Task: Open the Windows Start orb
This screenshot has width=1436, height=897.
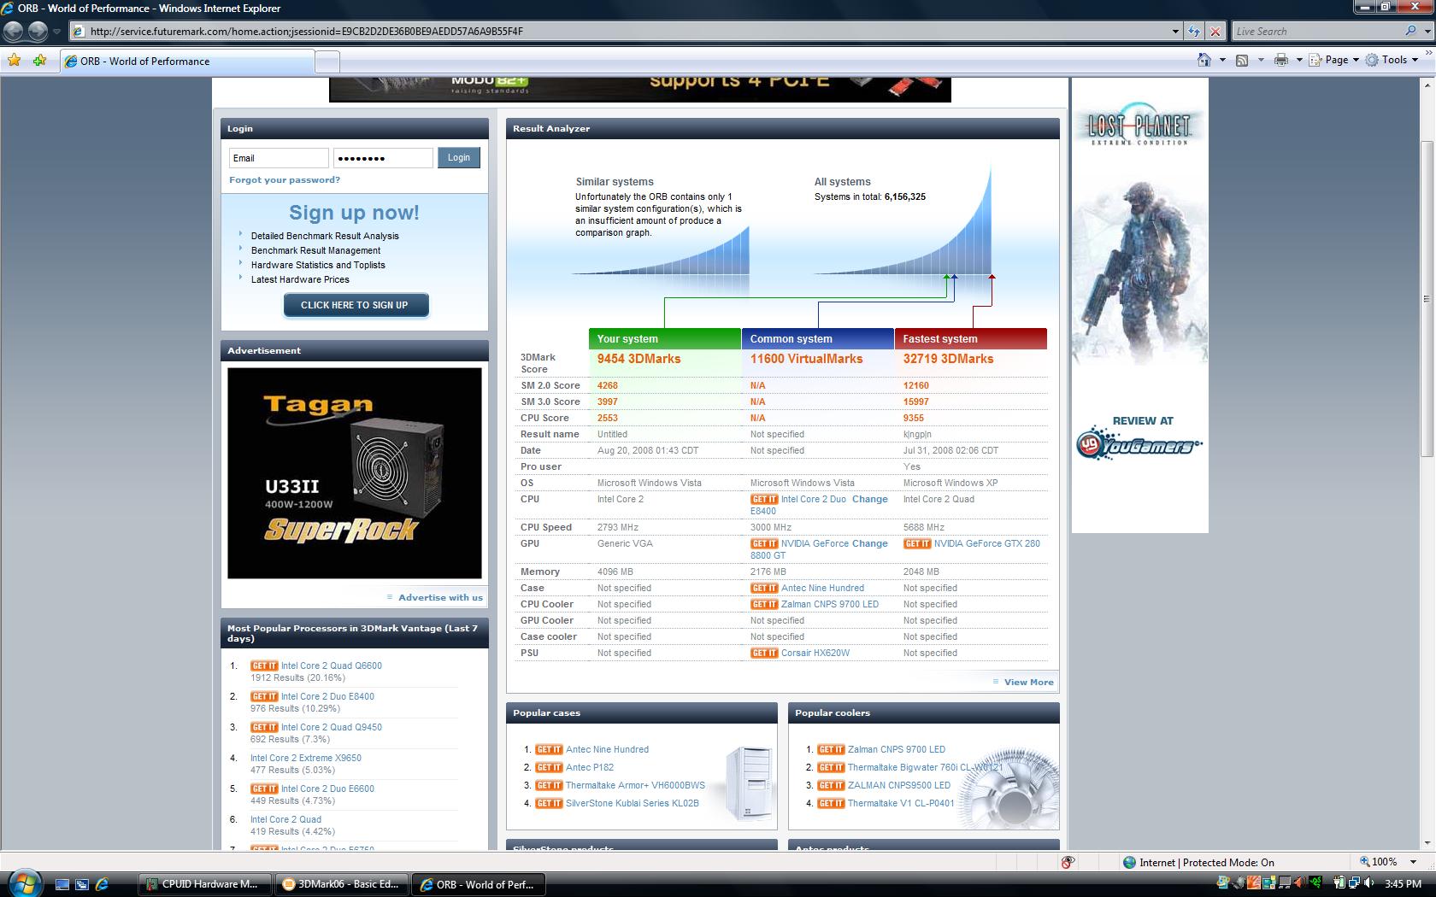Action: tap(24, 883)
